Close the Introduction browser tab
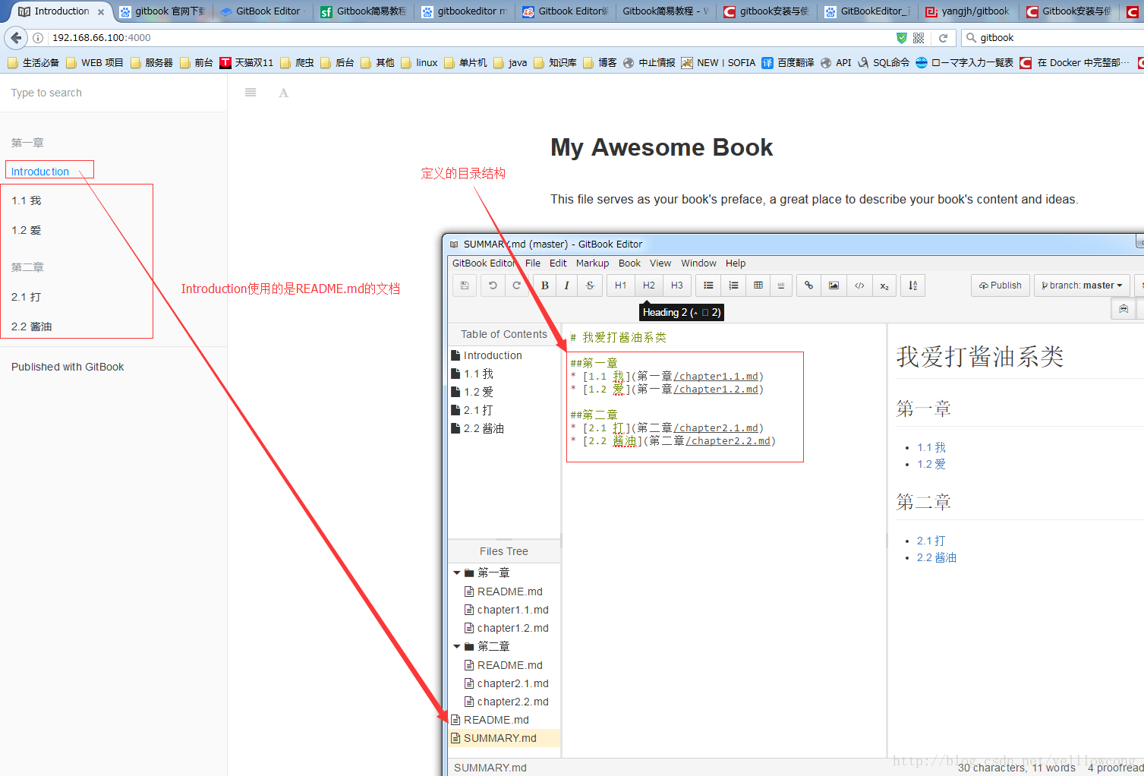The height and width of the screenshot is (776, 1144). [101, 12]
